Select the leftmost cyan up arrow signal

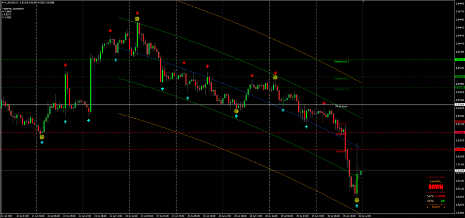coord(42,142)
